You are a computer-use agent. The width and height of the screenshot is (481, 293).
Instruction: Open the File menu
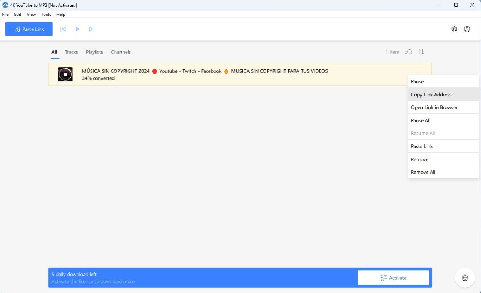[5, 14]
